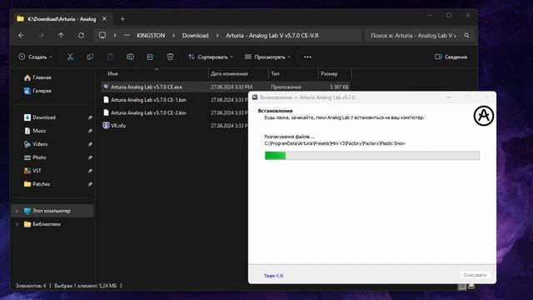Expand the Библиотеки tree node
Image resolution: width=533 pixels, height=300 pixels.
pyautogui.click(x=17, y=224)
